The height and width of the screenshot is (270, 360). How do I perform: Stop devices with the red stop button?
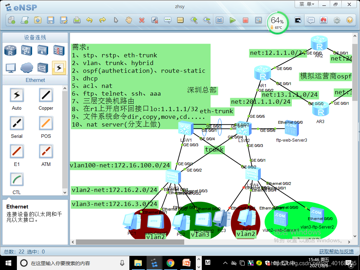click(x=245, y=20)
